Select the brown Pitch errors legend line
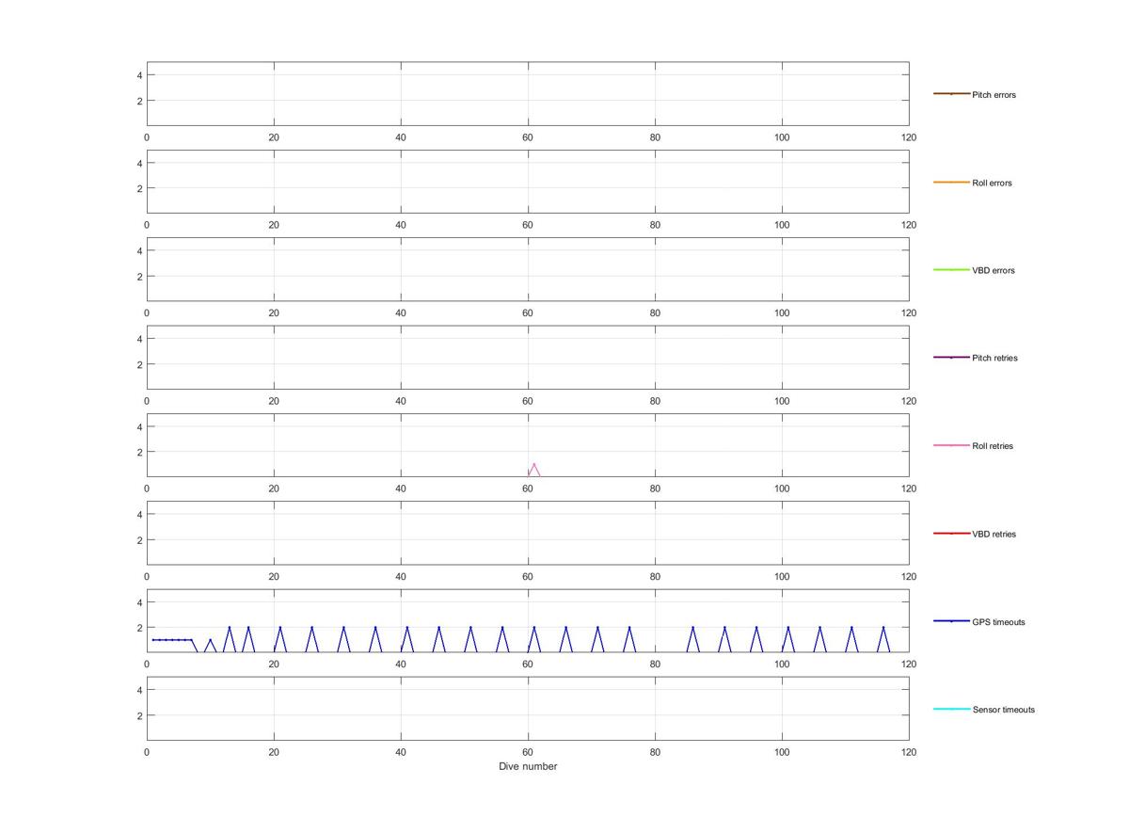The image size is (1129, 833). pyautogui.click(x=951, y=94)
